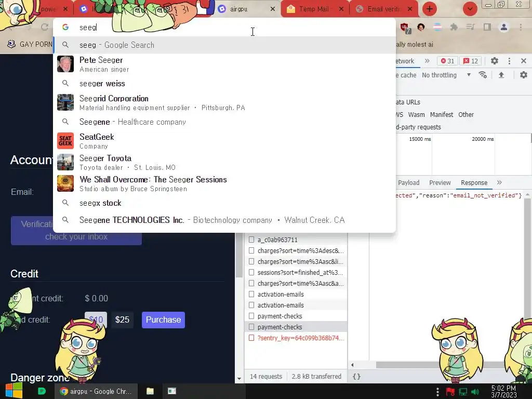Screen dimensions: 532x399
Task: Click the import HAR file upload arrow
Action: pos(501,75)
